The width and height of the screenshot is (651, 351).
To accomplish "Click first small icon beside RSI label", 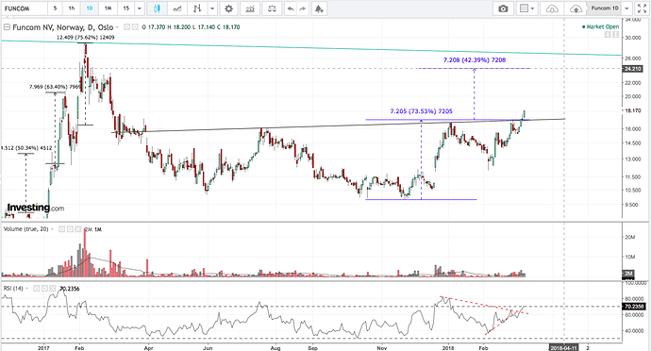I will [x=37, y=289].
